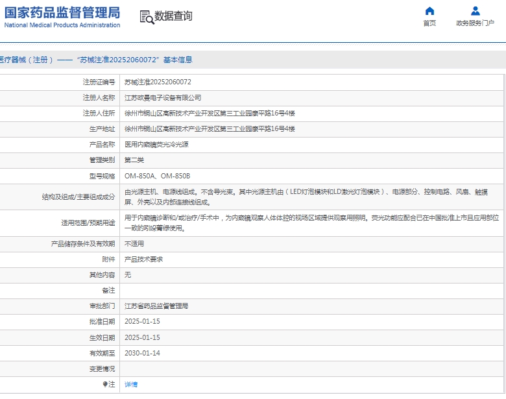Click the 政务服务门户 label
Screen dimensions: 506x399
click(475, 23)
